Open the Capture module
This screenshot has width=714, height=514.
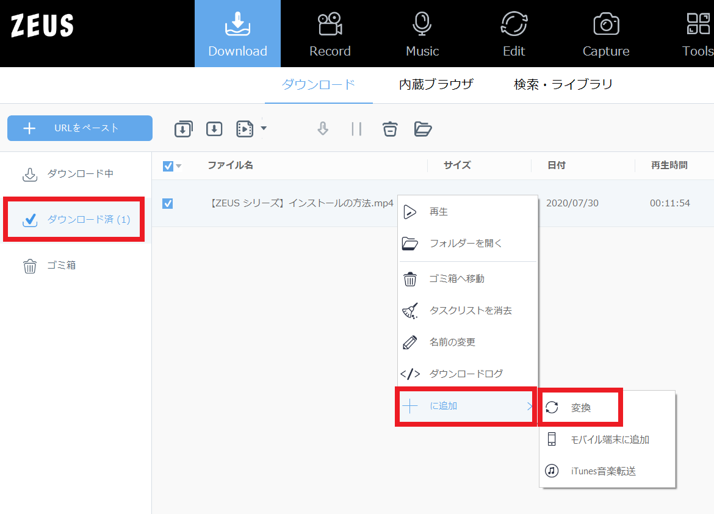605,34
